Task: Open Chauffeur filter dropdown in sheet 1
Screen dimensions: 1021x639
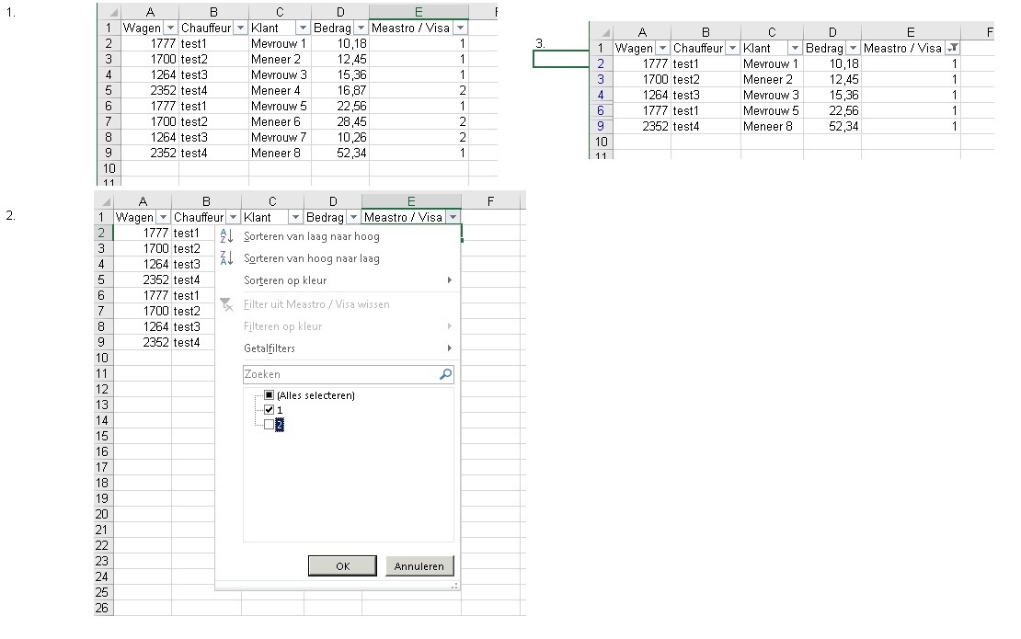Action: (240, 28)
